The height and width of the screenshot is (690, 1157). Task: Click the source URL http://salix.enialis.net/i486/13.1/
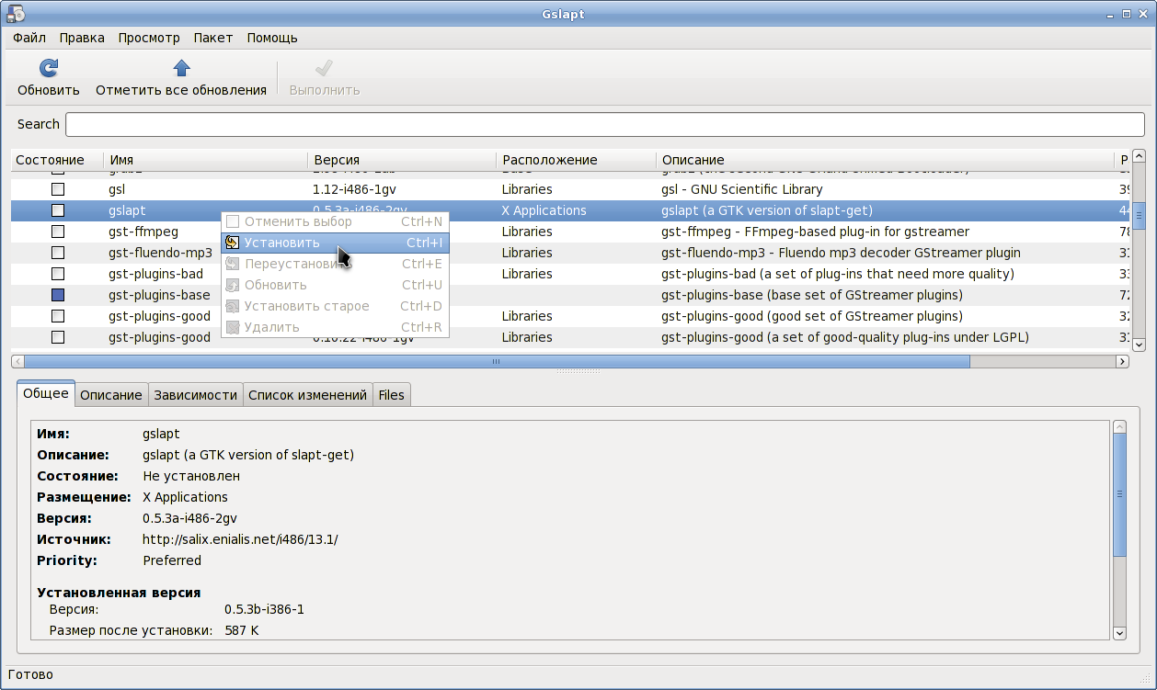pos(240,539)
